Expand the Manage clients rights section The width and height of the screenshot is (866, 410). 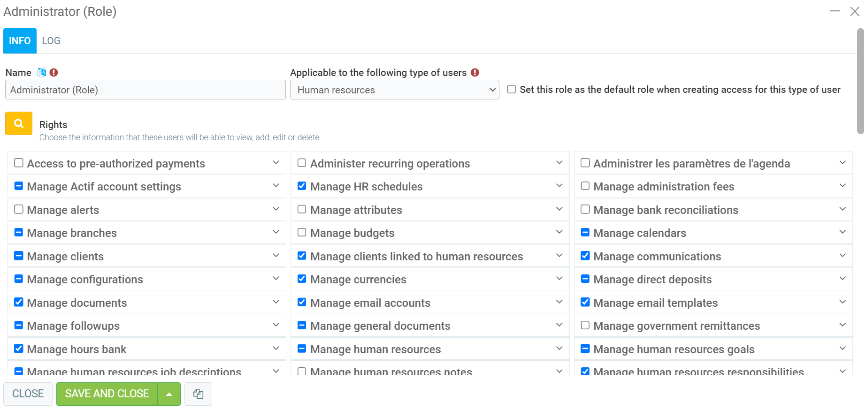point(276,256)
